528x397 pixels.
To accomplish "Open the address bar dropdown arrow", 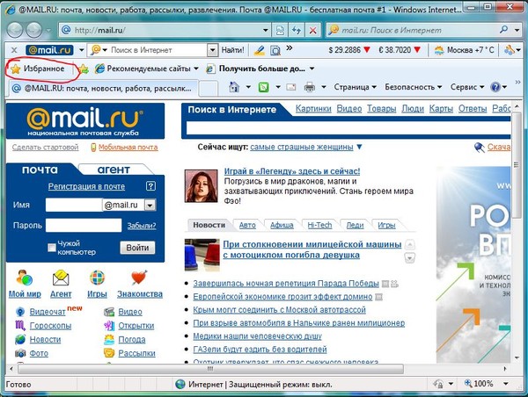I will click(x=266, y=30).
